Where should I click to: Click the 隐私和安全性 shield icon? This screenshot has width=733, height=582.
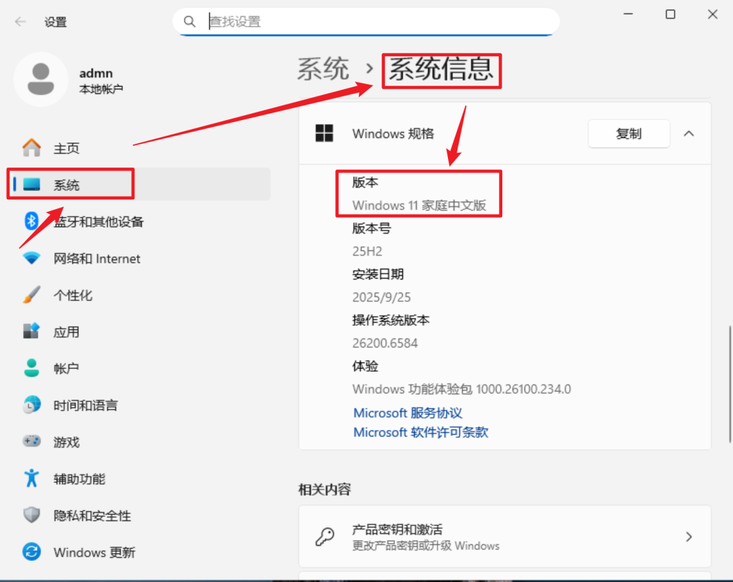pyautogui.click(x=32, y=516)
